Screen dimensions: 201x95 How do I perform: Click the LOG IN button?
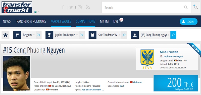pos(189,22)
